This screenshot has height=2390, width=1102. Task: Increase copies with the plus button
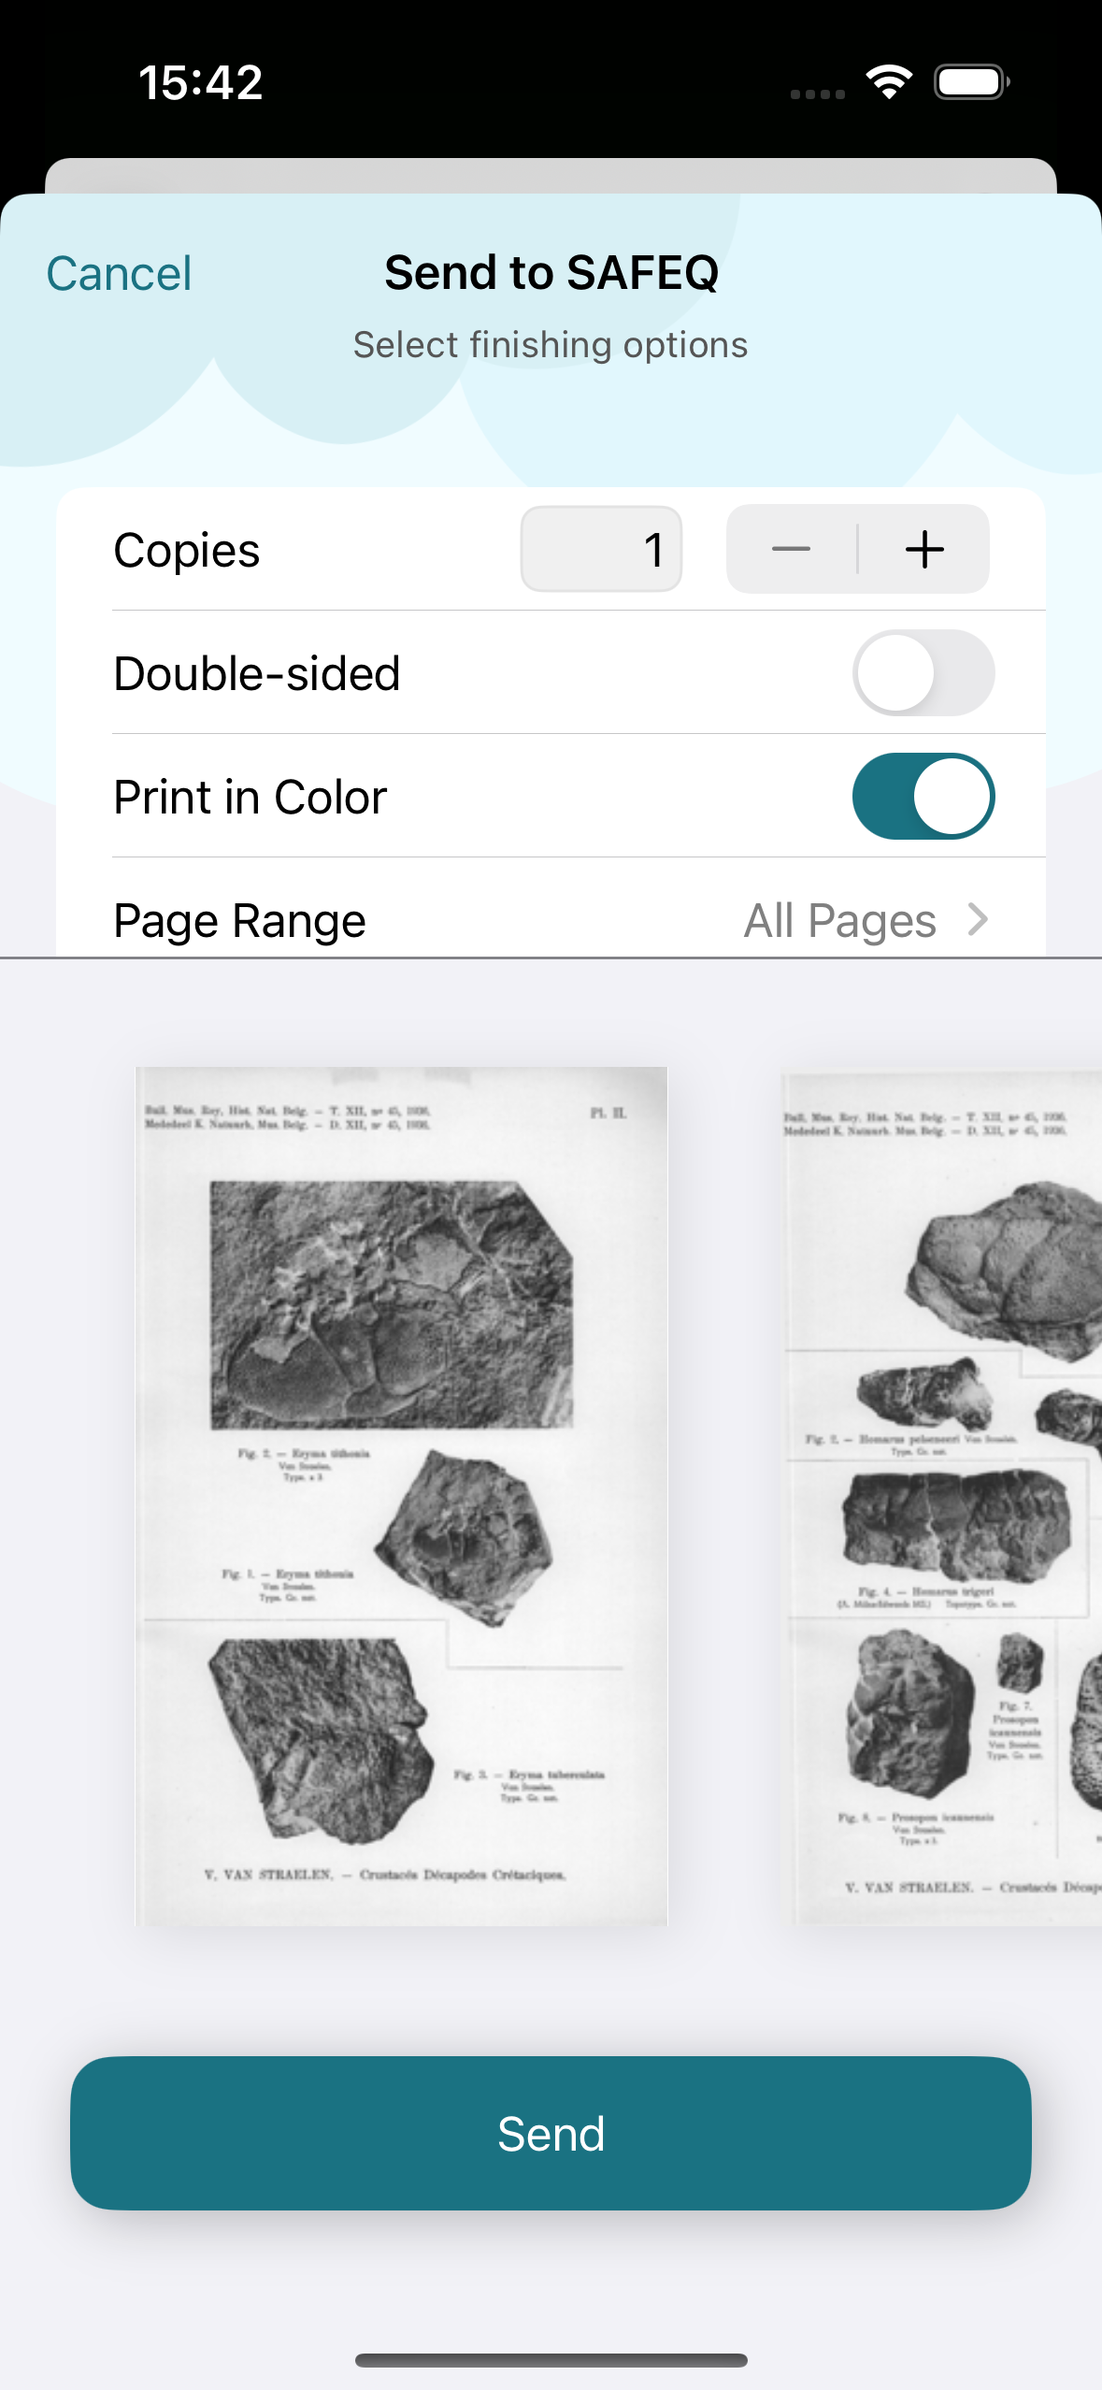coord(924,549)
